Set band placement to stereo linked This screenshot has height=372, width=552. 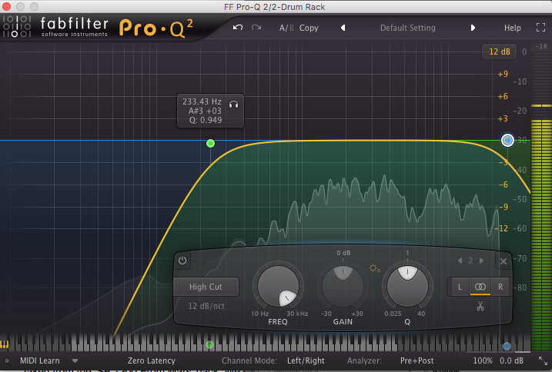coord(480,287)
